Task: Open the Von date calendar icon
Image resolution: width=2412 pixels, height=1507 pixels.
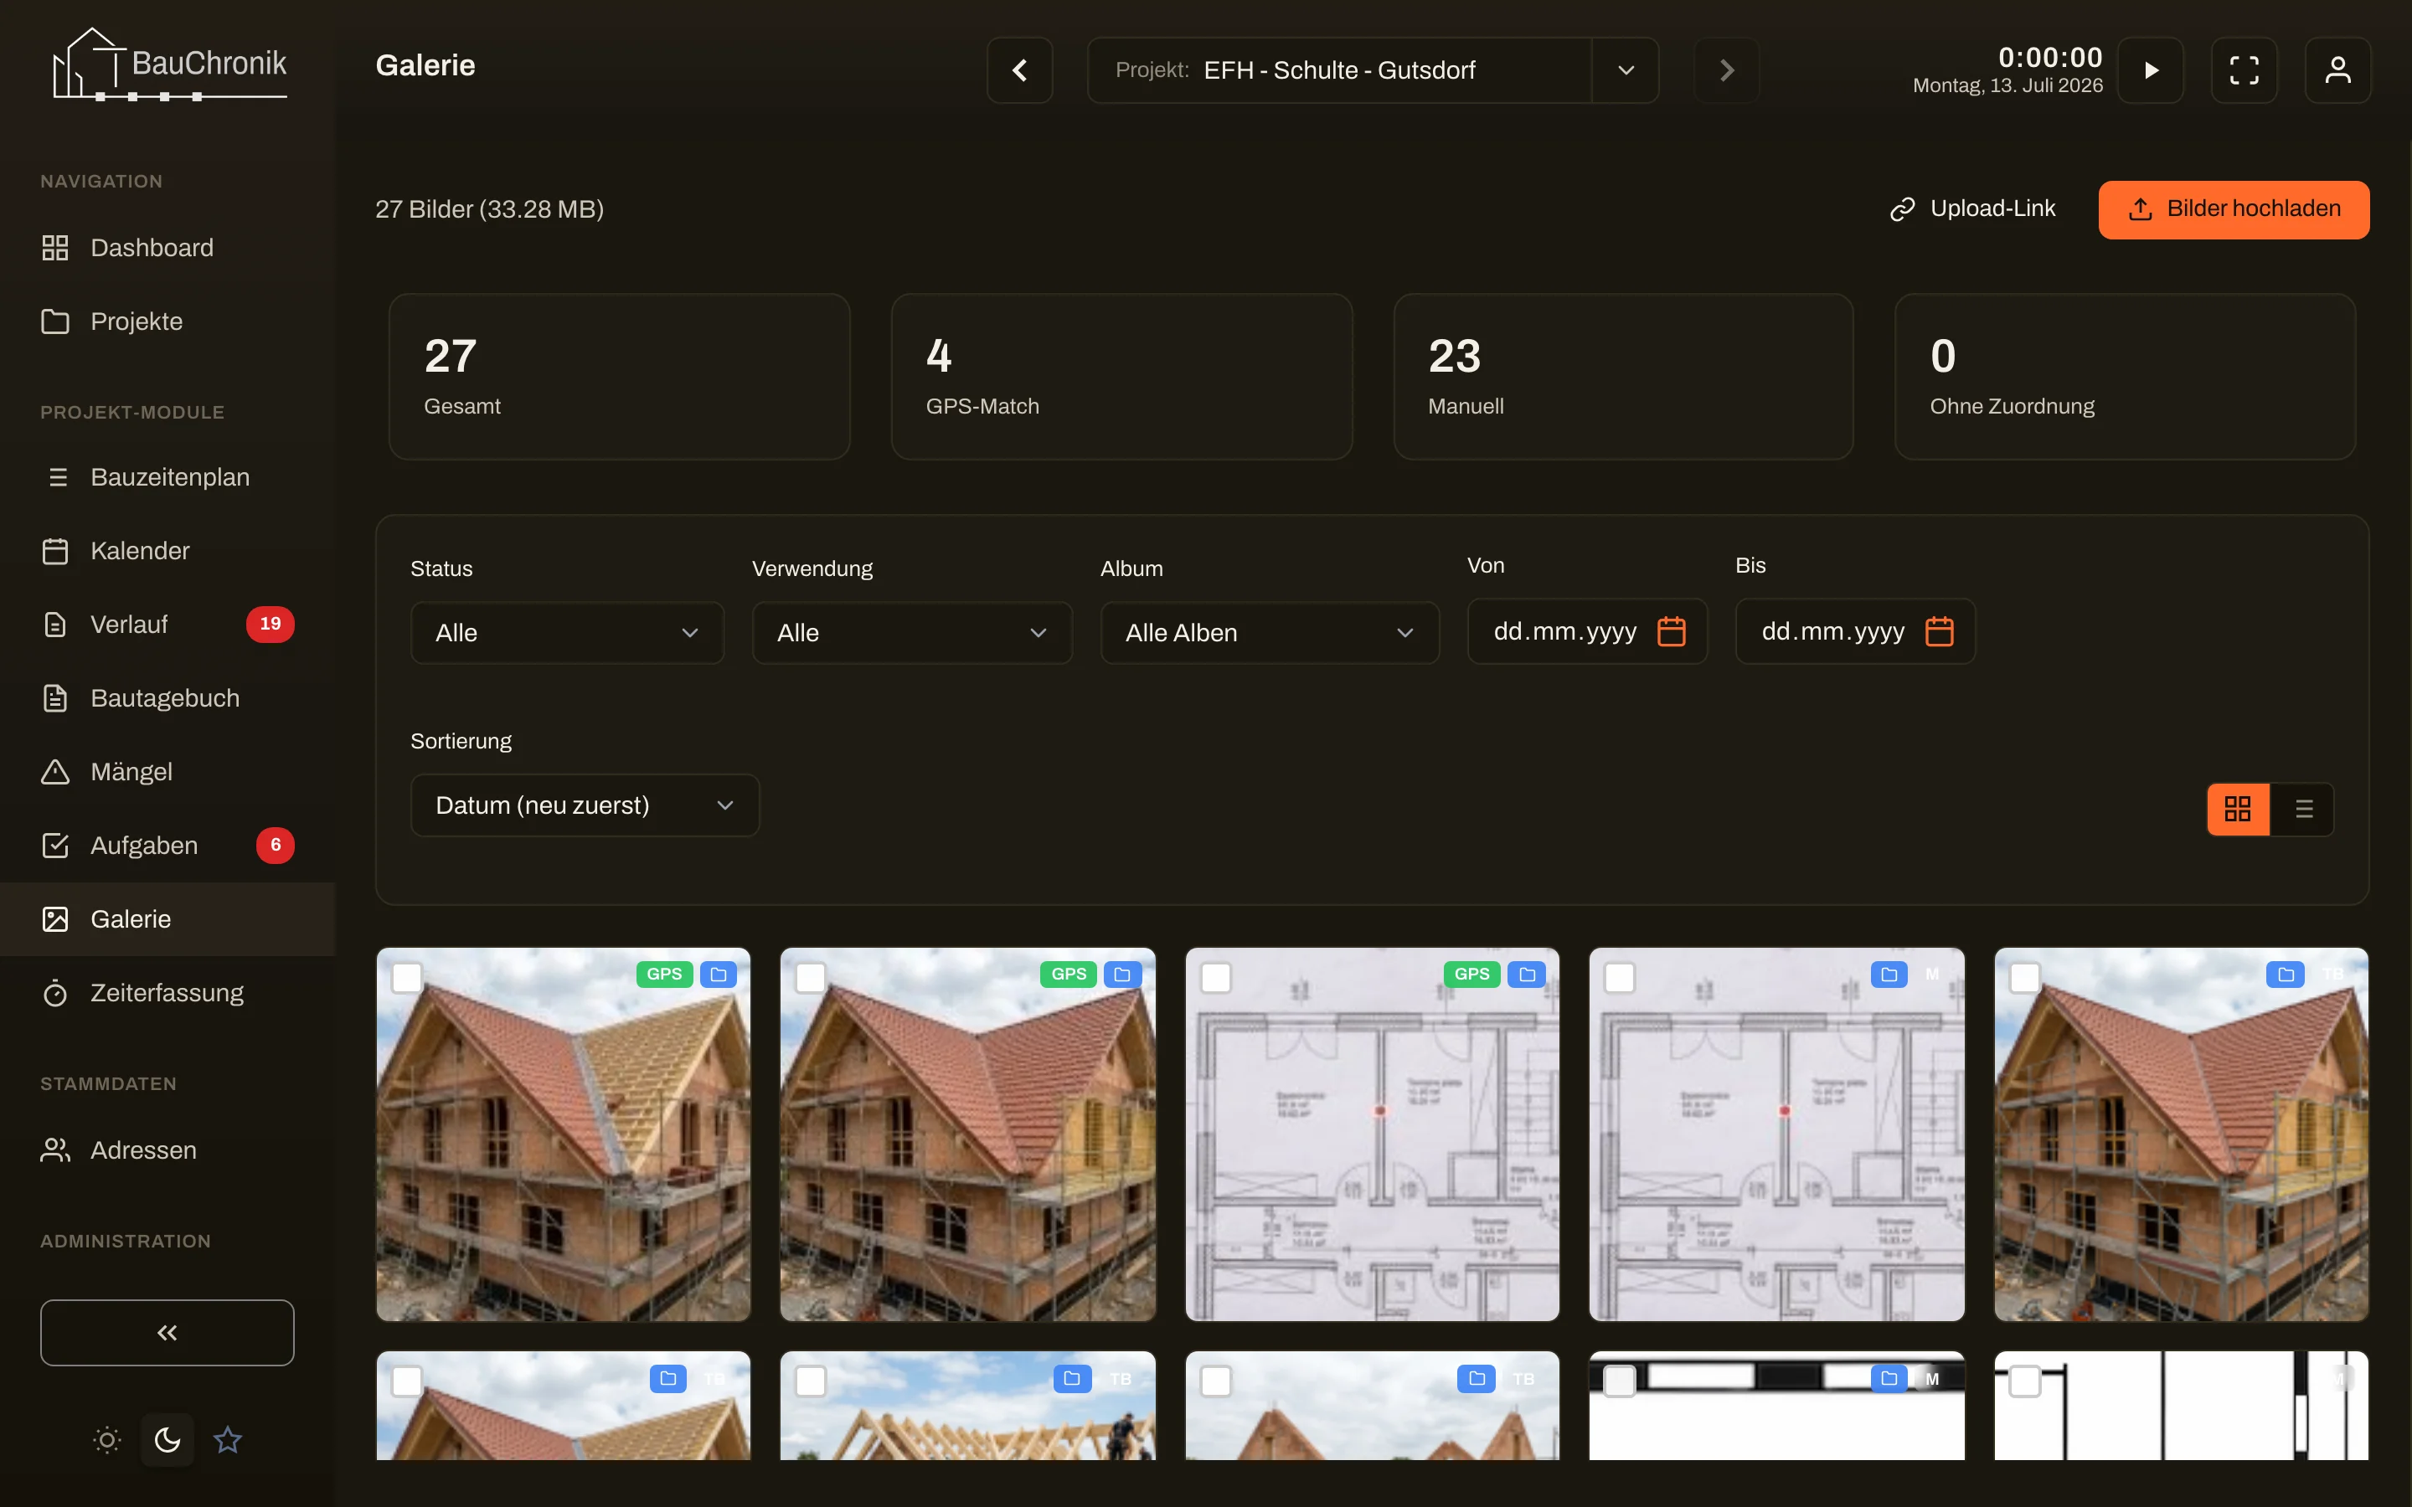Action: click(x=1672, y=631)
